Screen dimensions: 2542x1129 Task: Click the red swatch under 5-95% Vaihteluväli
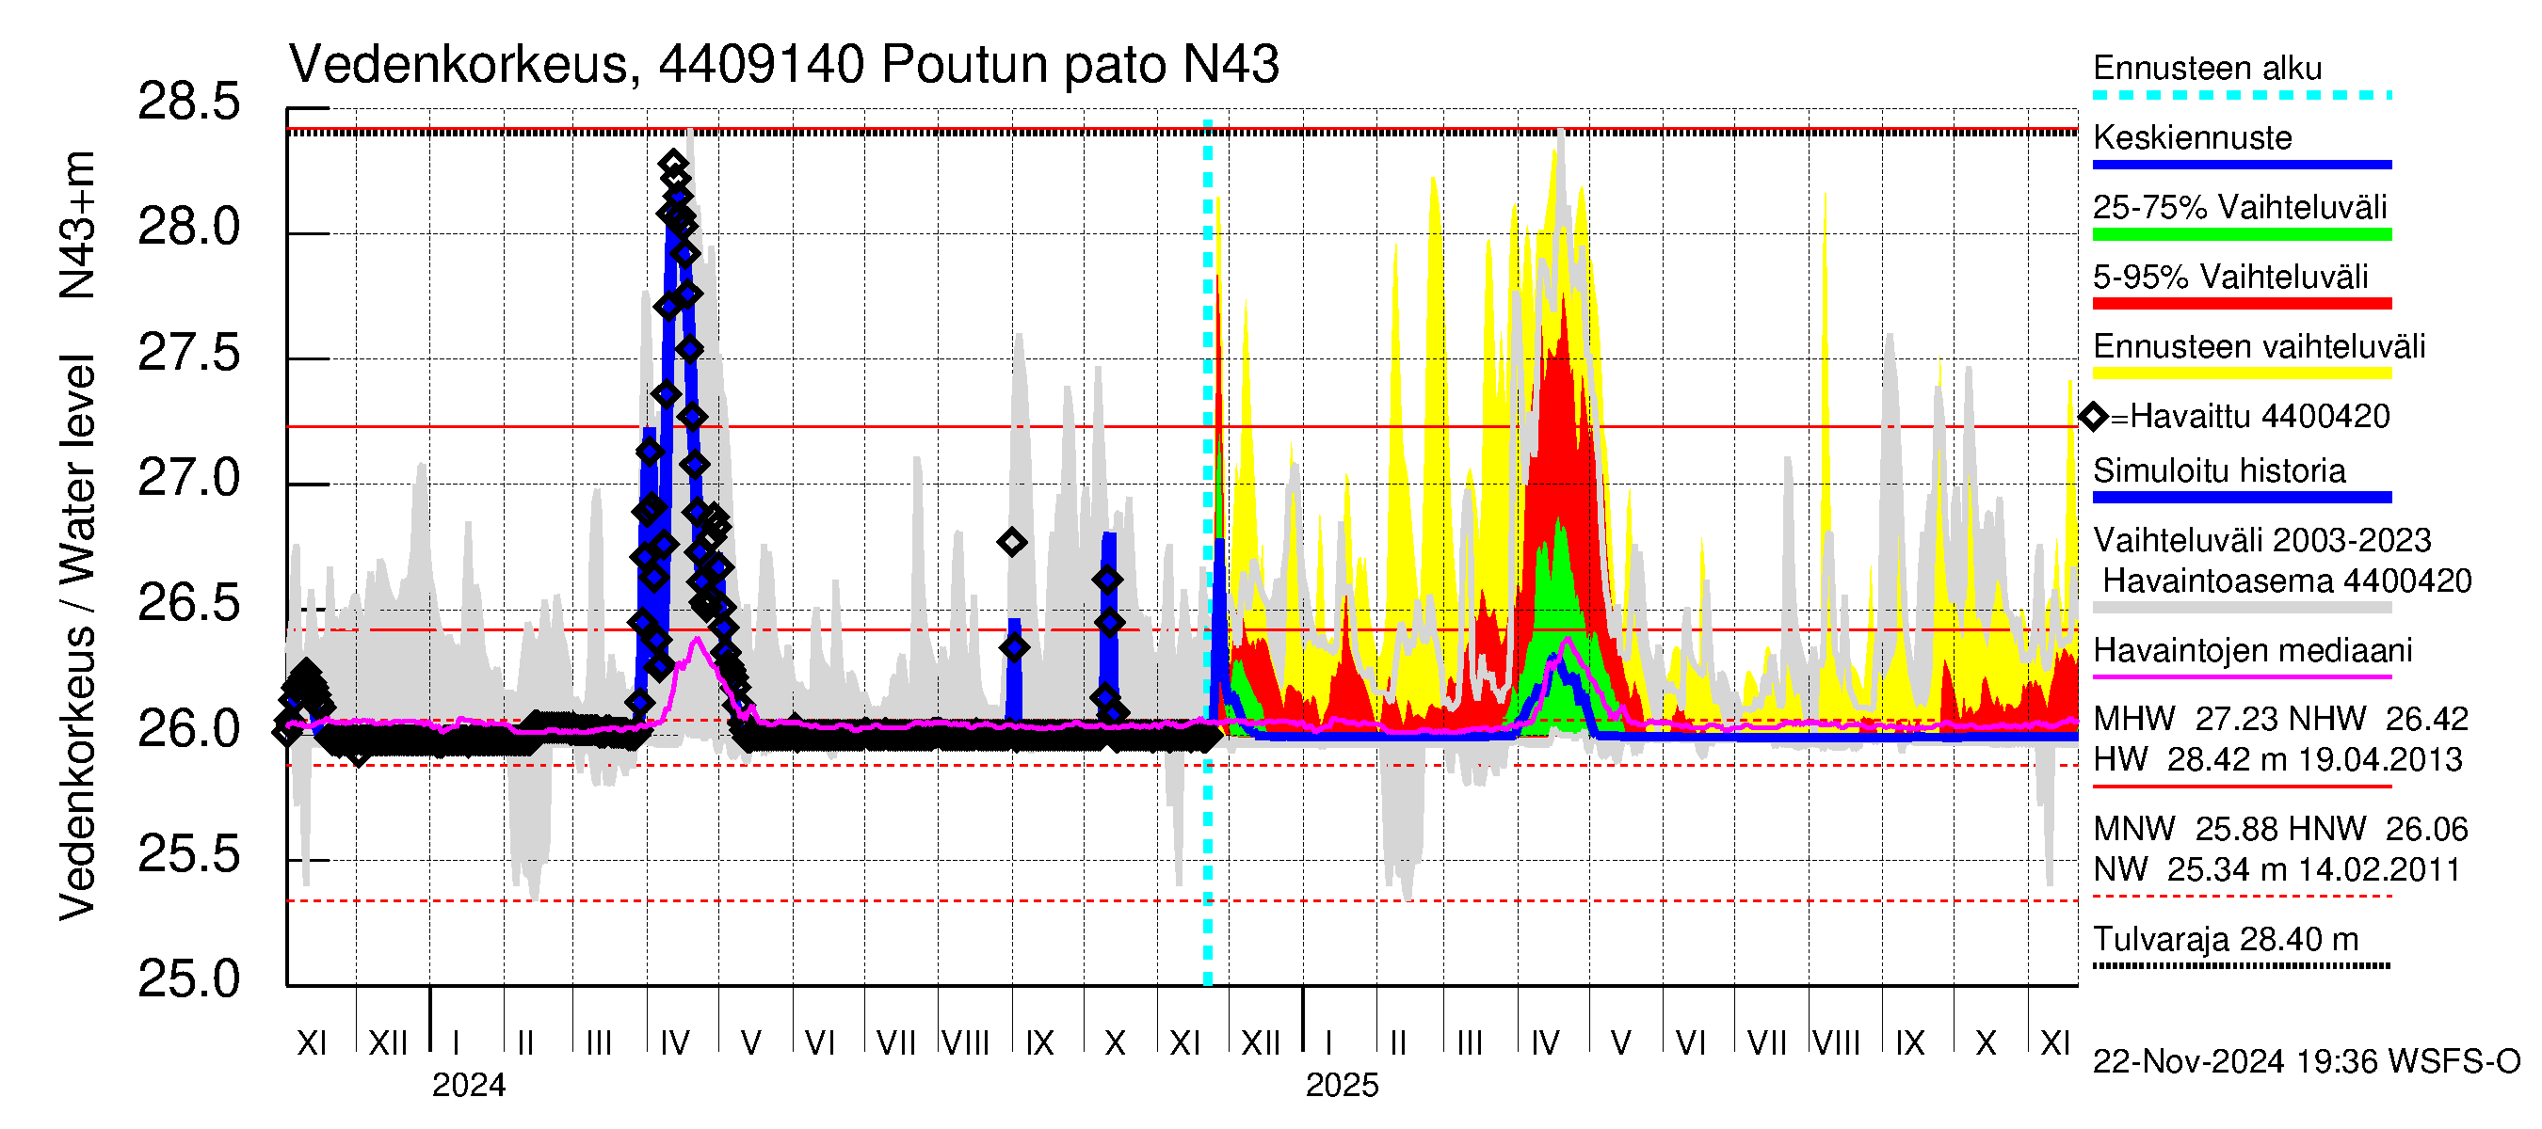(2241, 304)
